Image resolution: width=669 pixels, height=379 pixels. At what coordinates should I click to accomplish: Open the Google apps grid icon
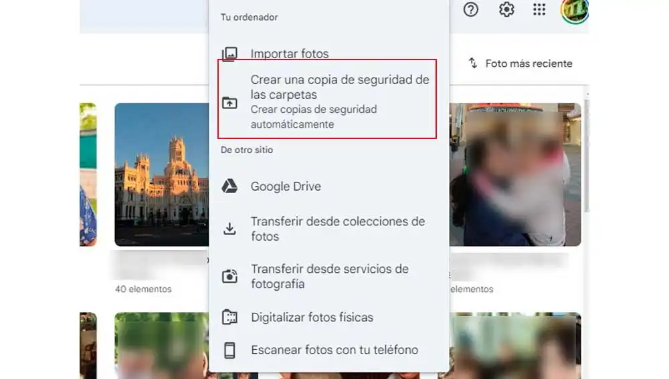pos(539,9)
